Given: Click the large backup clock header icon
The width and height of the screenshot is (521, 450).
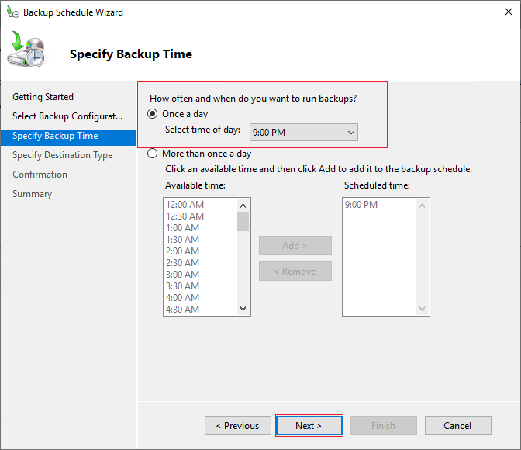Looking at the screenshot, I should (26, 49).
